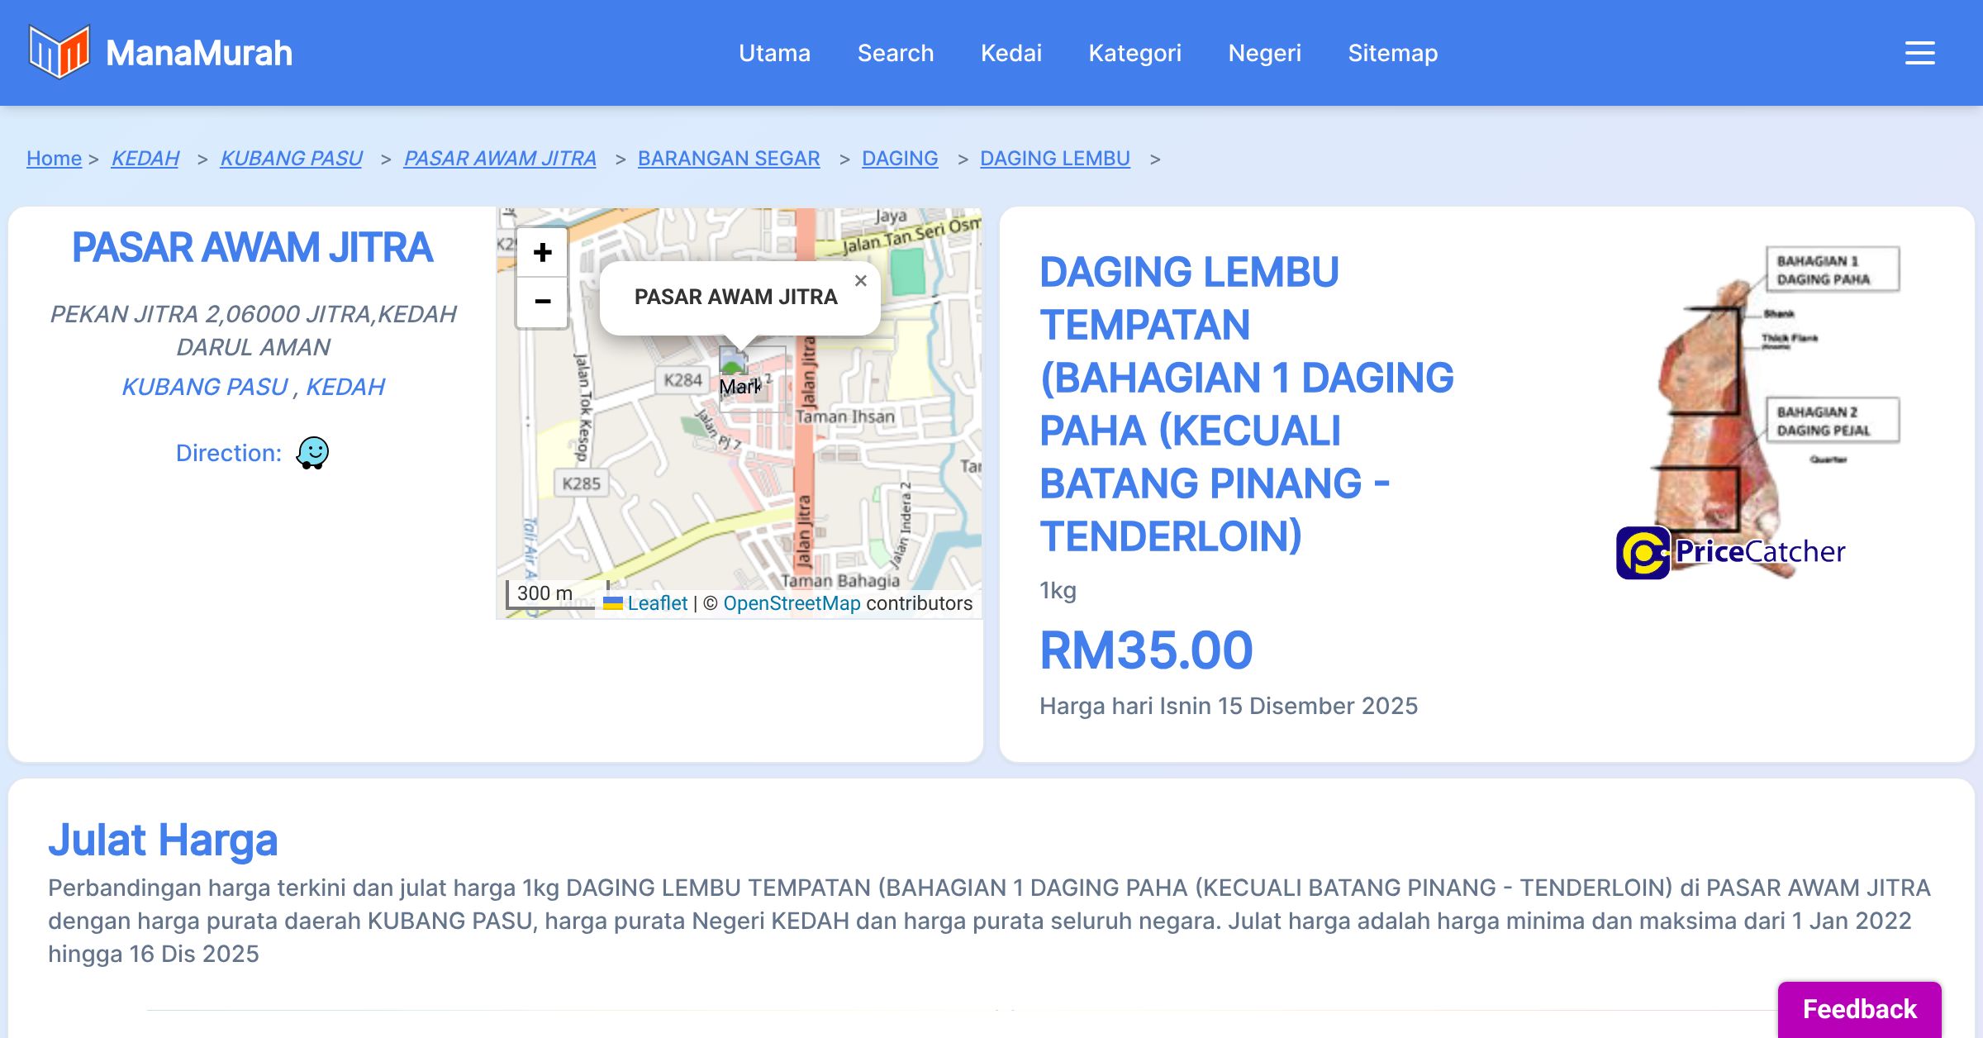Image resolution: width=1983 pixels, height=1038 pixels.
Task: Navigate to BARANGAN SEGAR breadcrumb
Action: (728, 158)
